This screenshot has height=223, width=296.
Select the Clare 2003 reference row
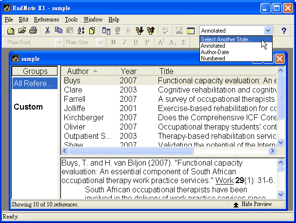(x=170, y=90)
